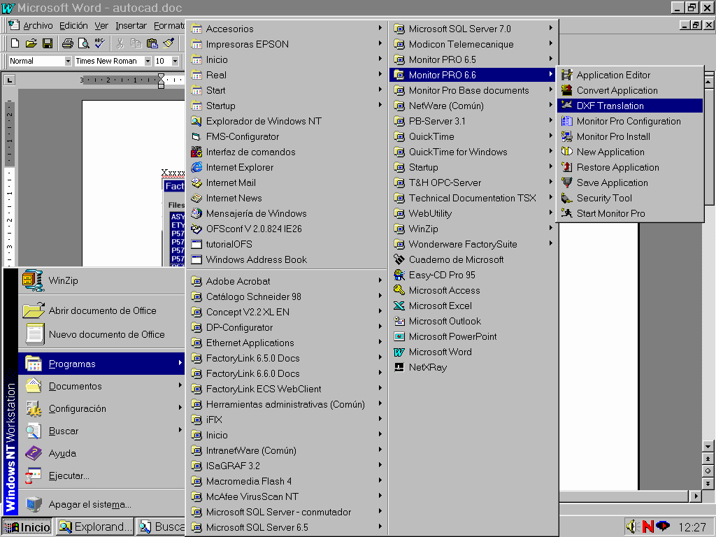716x537 pixels.
Task: Launch Application Editor from Monitor PRO 6.6
Action: pyautogui.click(x=630, y=75)
